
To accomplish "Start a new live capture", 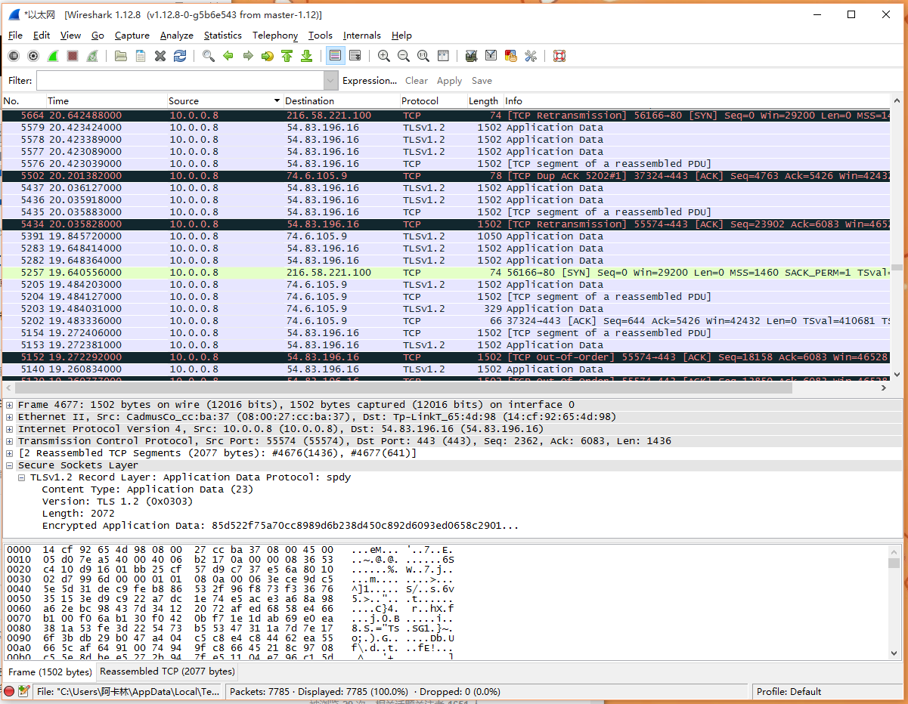I will pos(53,56).
